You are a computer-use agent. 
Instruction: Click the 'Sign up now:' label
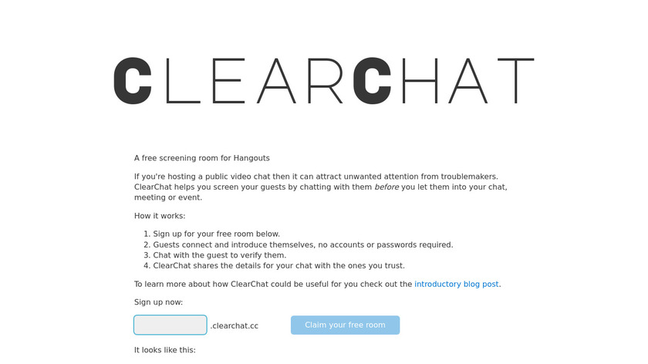click(158, 302)
